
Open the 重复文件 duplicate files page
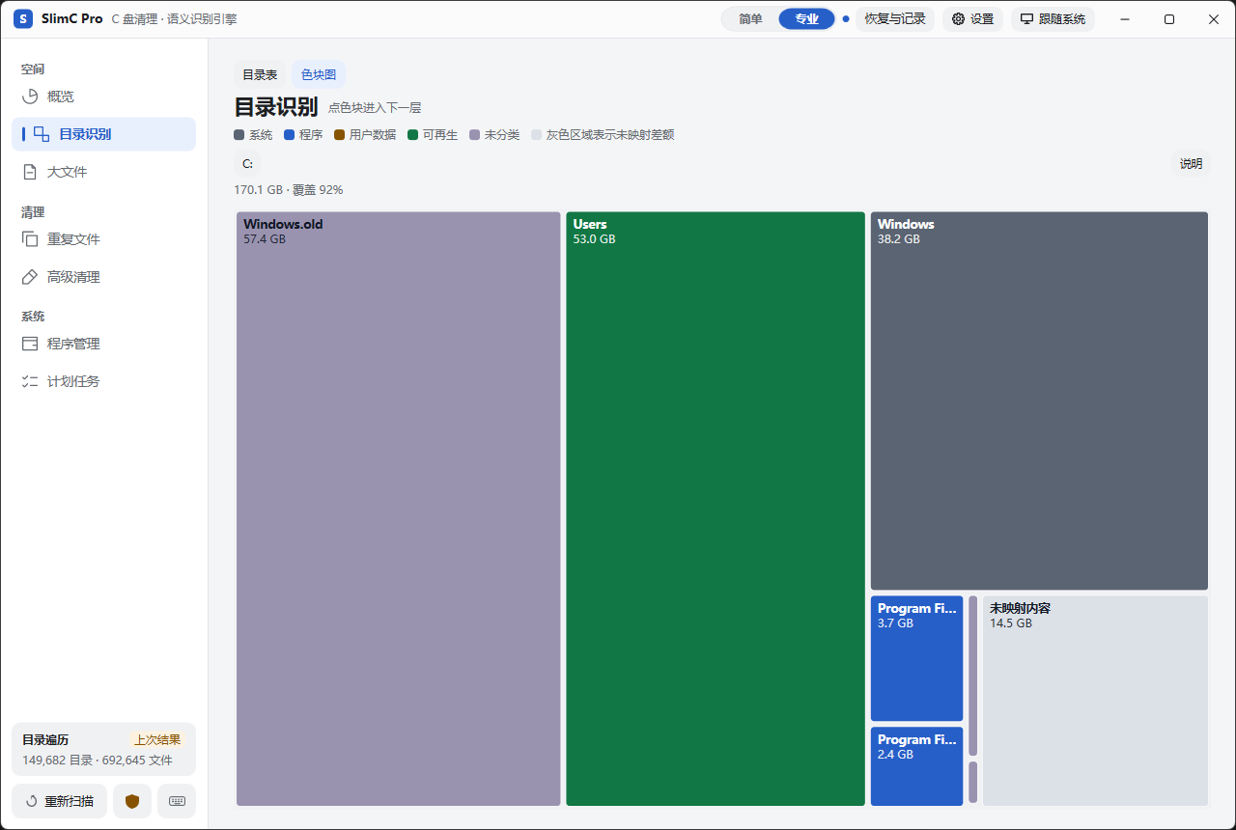[103, 239]
